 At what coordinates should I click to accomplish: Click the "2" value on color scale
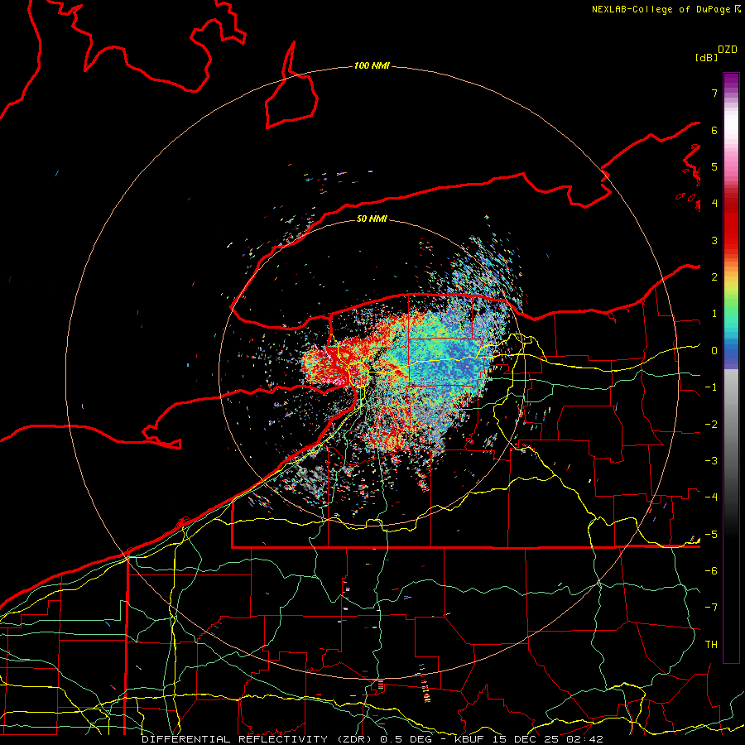[714, 277]
